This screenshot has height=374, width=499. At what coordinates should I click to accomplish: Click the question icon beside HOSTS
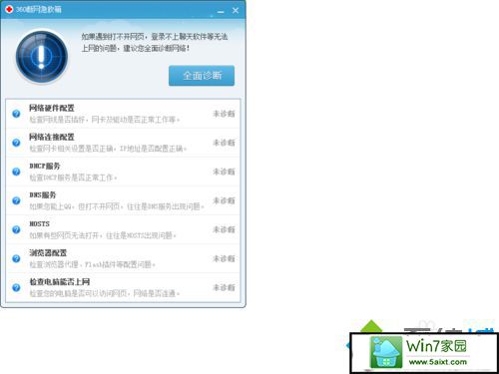pos(16,229)
